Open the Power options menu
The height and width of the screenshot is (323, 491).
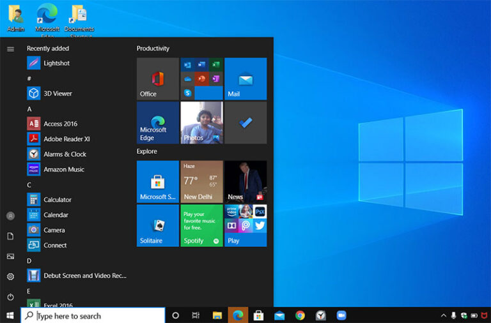coord(10,297)
